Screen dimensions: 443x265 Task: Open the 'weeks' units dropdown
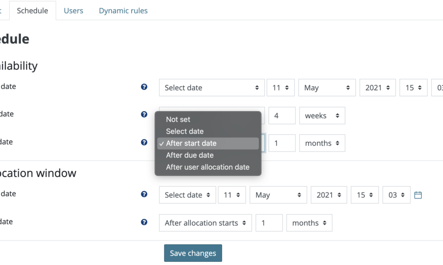[x=322, y=115]
